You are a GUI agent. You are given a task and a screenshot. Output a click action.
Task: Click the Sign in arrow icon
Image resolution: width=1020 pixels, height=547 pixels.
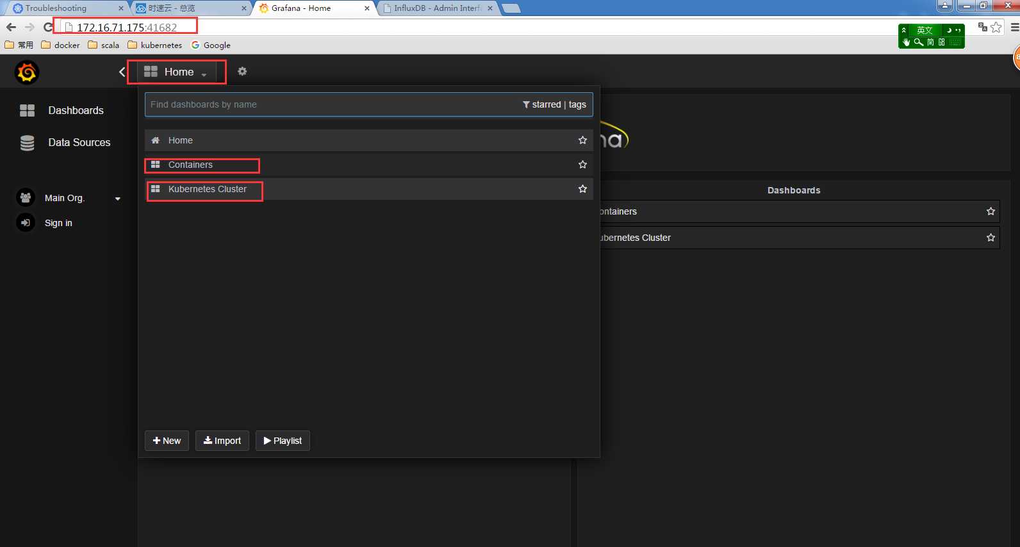(26, 222)
